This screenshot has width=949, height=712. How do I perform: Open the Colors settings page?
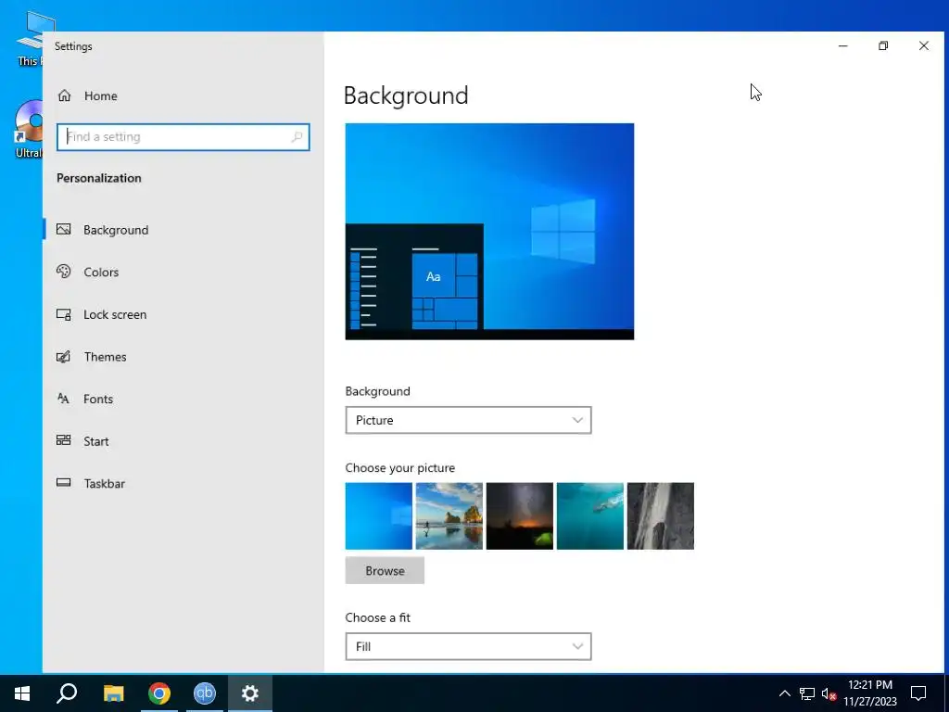[x=101, y=272]
